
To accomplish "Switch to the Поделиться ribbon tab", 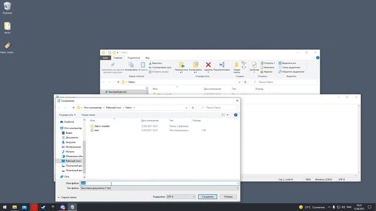I will point(133,58).
